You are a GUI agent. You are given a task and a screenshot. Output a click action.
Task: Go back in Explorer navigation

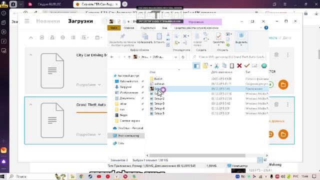(112, 57)
